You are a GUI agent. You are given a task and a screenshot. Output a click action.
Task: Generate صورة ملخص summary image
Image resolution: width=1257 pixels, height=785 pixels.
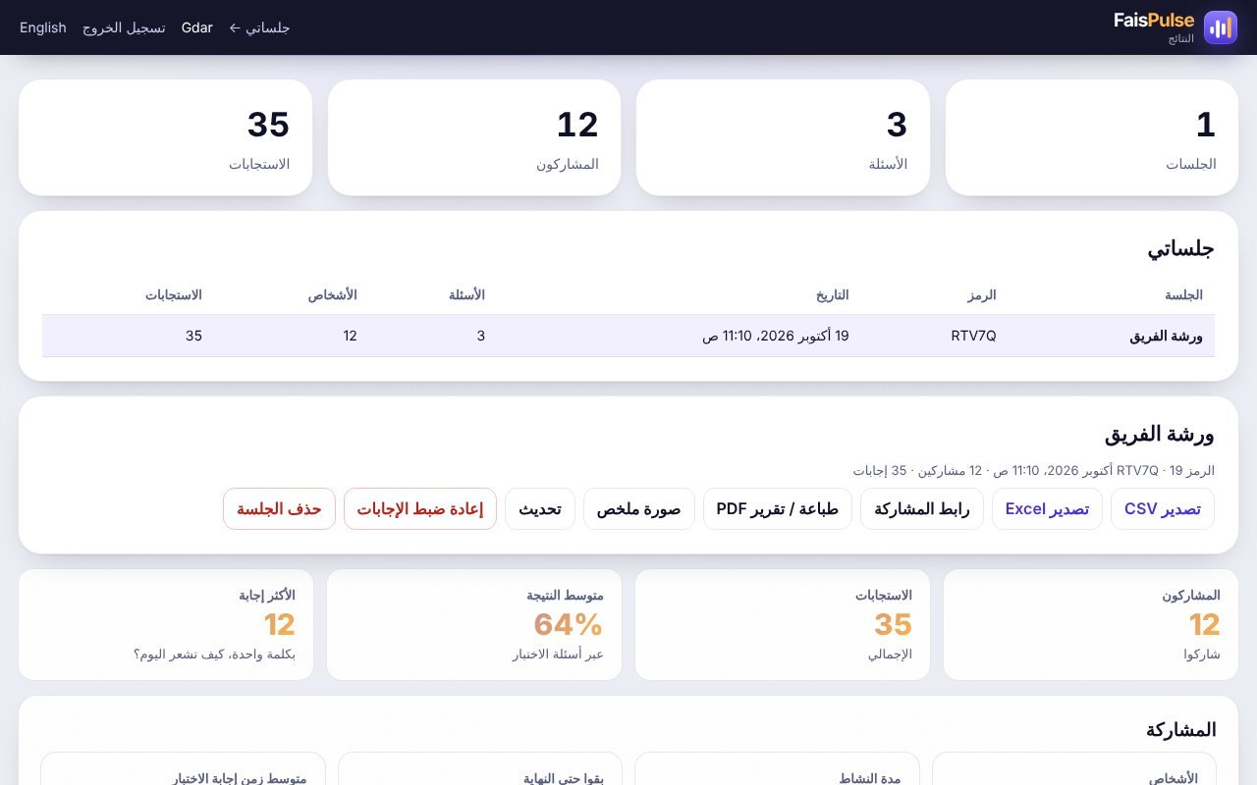[639, 508]
